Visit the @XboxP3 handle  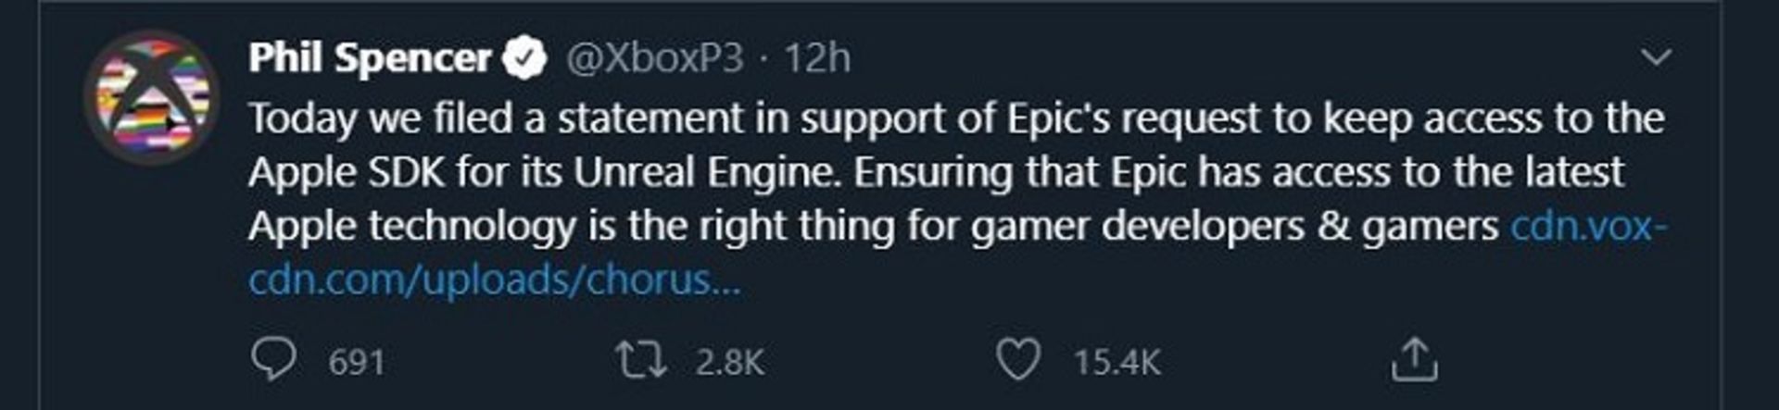(x=654, y=58)
